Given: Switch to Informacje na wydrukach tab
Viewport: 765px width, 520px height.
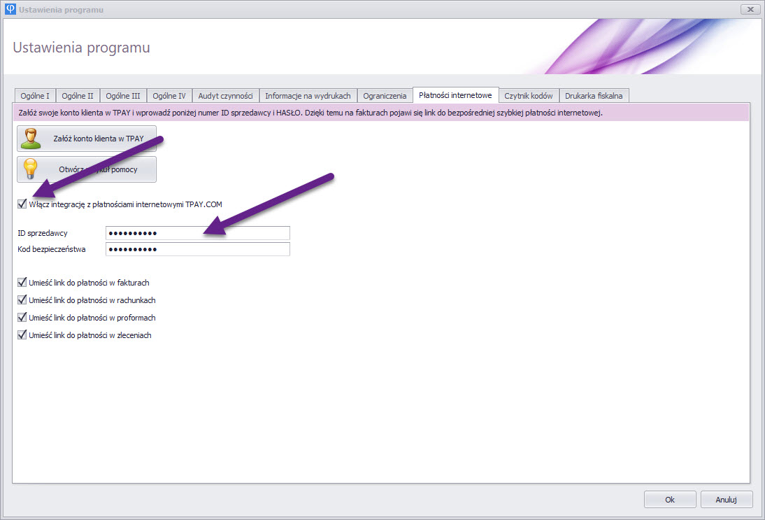Looking at the screenshot, I should pos(308,96).
